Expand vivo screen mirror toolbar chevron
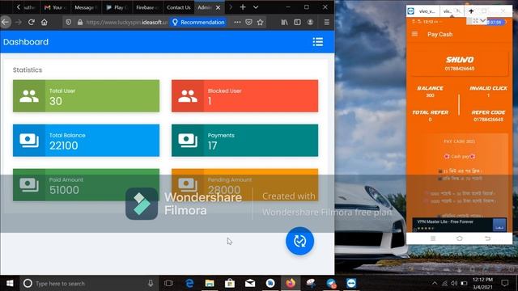 coord(482,21)
